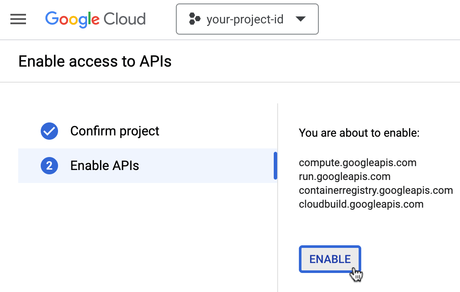Click the run.googleapis.com entry
This screenshot has width=460, height=292.
tap(344, 176)
